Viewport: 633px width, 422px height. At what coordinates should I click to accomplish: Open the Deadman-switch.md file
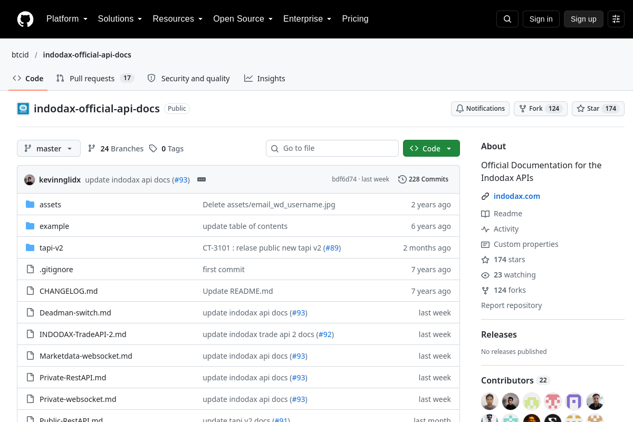click(x=75, y=313)
